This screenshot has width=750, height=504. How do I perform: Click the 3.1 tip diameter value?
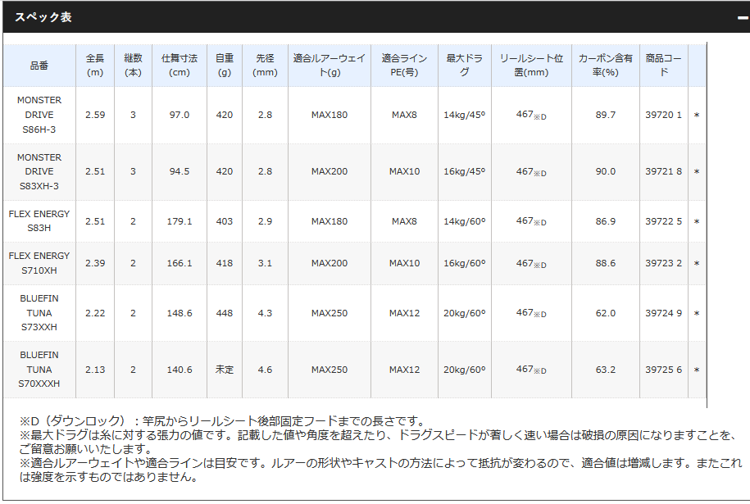coord(265,263)
